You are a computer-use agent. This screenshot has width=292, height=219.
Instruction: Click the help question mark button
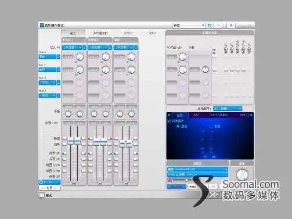[230, 26]
